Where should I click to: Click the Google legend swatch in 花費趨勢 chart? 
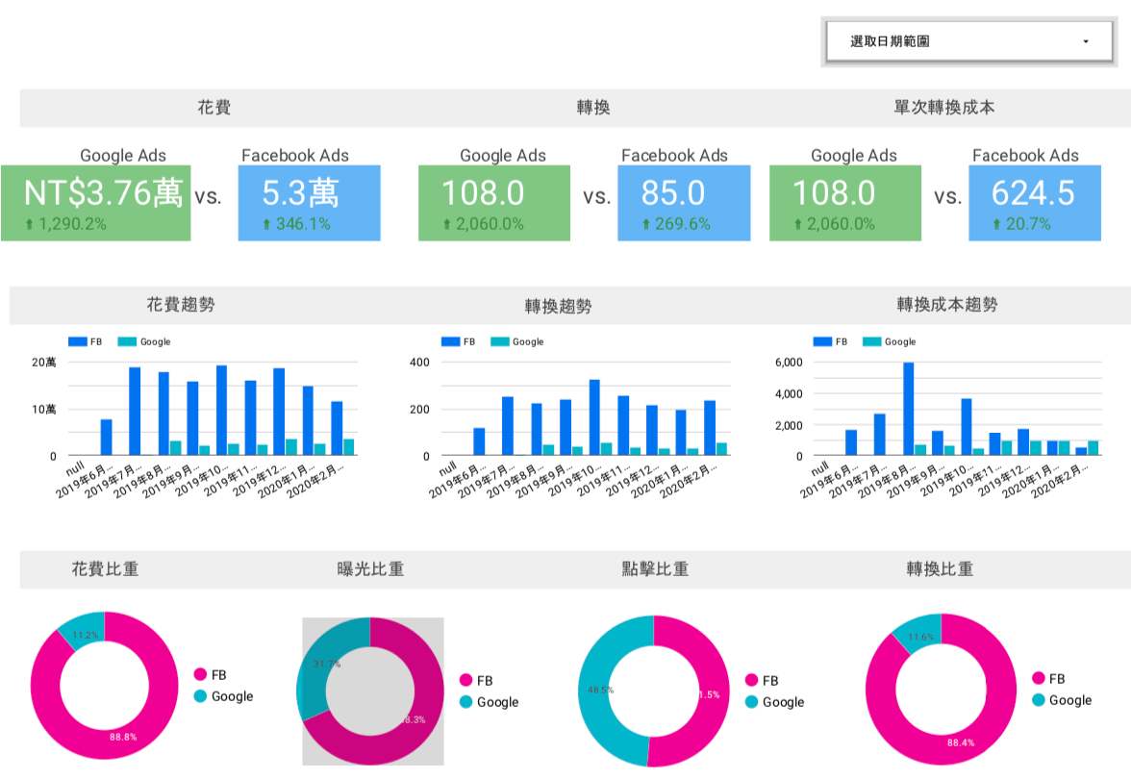[x=127, y=341]
